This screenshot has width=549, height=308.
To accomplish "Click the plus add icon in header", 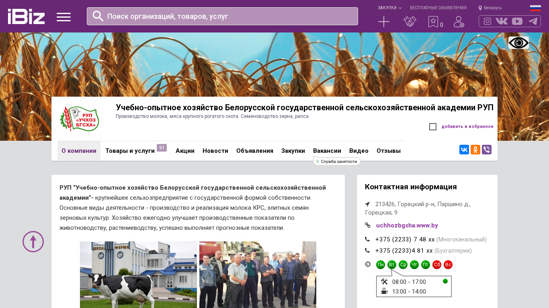I will point(384,22).
